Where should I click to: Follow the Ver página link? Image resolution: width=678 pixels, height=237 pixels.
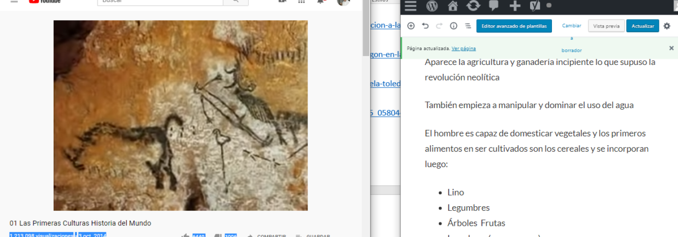(463, 49)
